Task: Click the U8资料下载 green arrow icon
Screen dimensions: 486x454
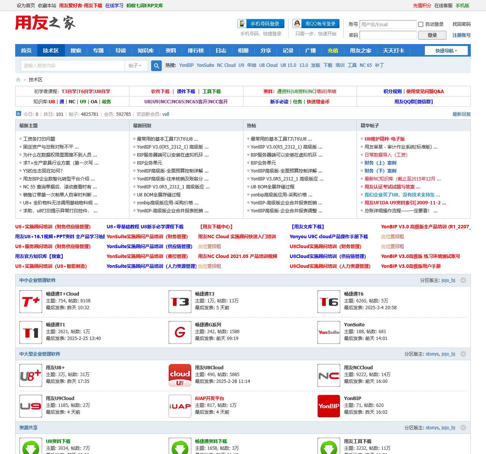Action: [31, 446]
